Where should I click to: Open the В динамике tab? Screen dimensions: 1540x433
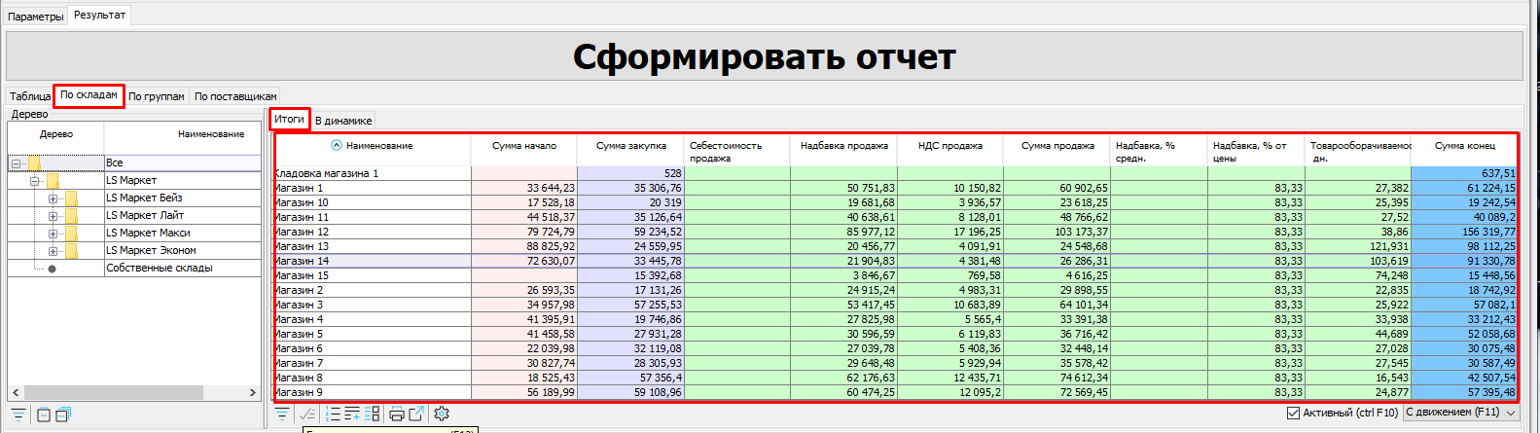coord(342,121)
